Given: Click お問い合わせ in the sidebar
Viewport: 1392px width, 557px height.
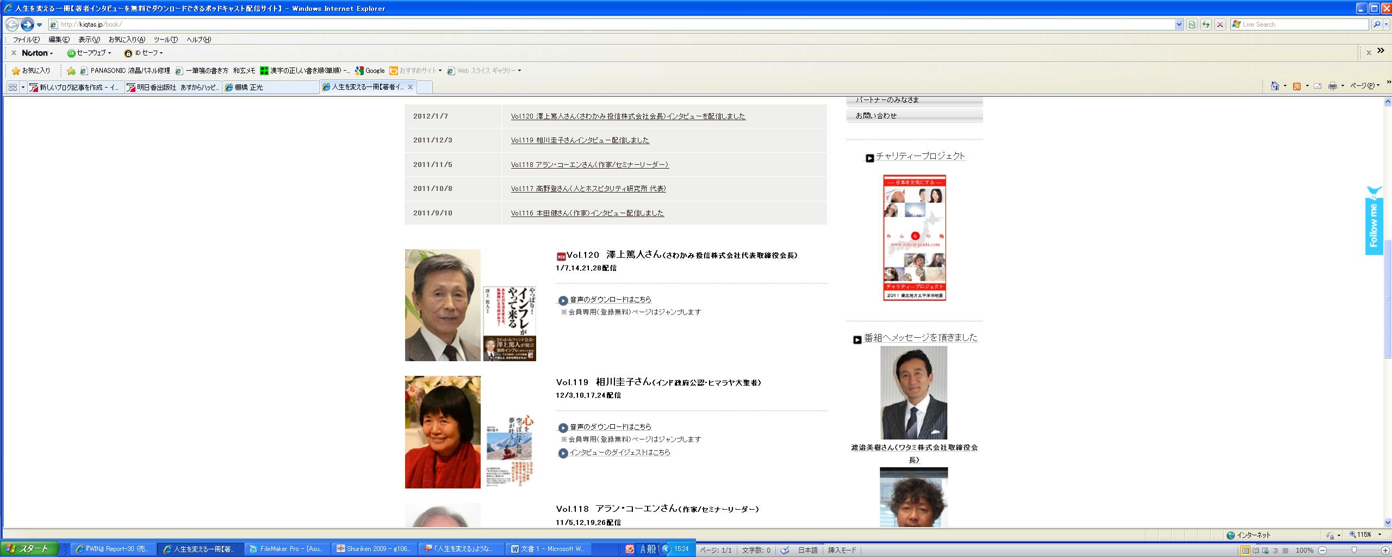Looking at the screenshot, I should [x=876, y=116].
